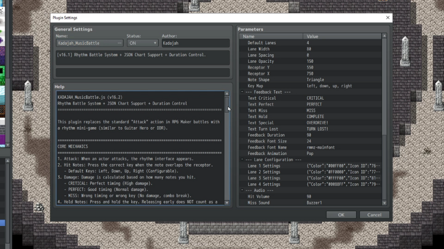Viewport: 444px width, 249px height.
Task: Collapse the Audio parameter group
Action: pyautogui.click(x=242, y=190)
